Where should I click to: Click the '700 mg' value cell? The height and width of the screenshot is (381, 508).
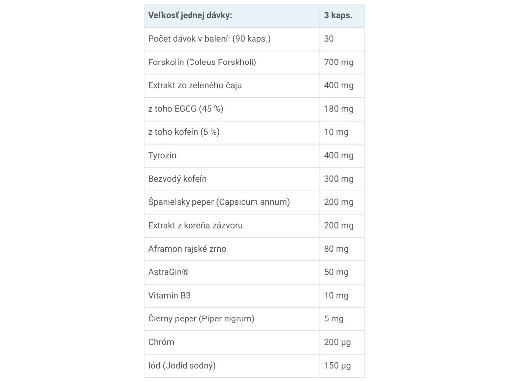pyautogui.click(x=342, y=62)
